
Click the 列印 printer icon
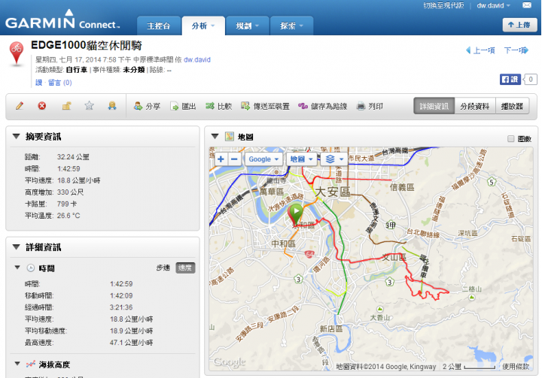point(361,106)
